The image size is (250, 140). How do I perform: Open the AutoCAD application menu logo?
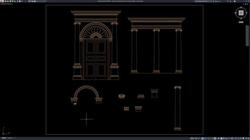(2, 1)
